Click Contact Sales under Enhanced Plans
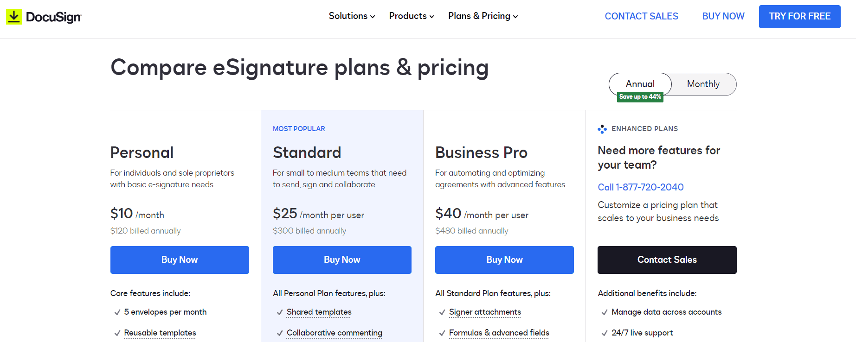 pyautogui.click(x=667, y=260)
